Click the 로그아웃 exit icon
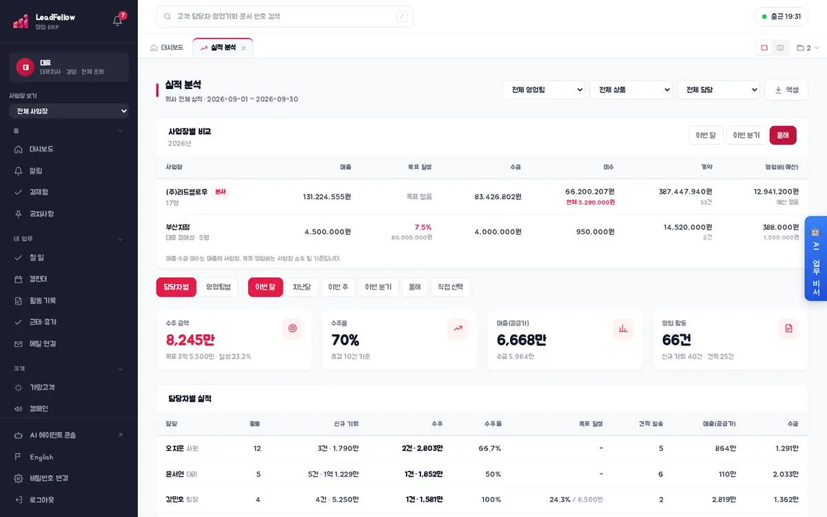Screen dimensions: 827x517 click(x=19, y=500)
